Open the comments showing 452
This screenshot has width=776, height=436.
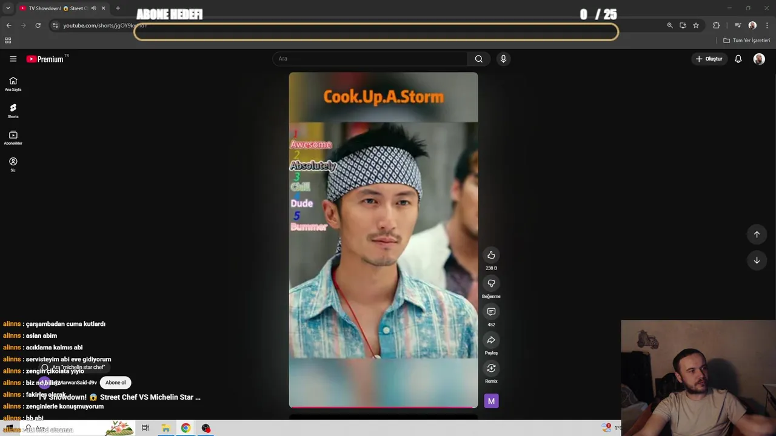[491, 311]
